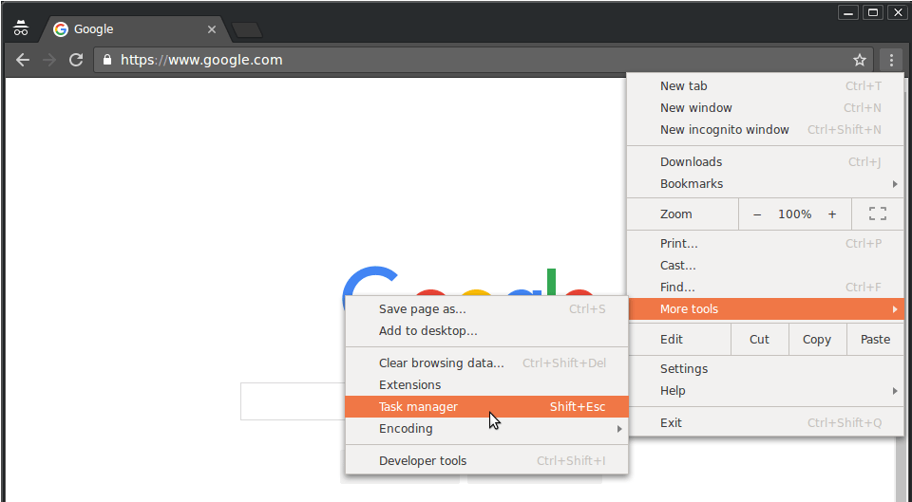Screen dimensions: 912x502
Task: Click the back navigation arrow
Action: click(23, 60)
